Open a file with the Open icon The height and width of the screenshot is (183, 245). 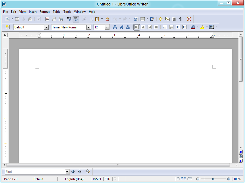coord(17,19)
